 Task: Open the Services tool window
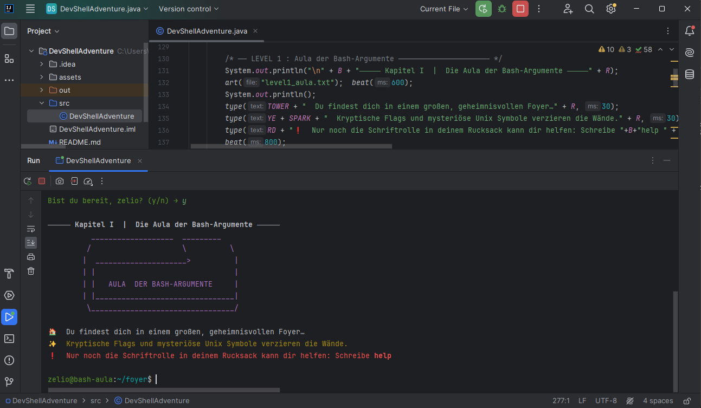tap(9, 295)
